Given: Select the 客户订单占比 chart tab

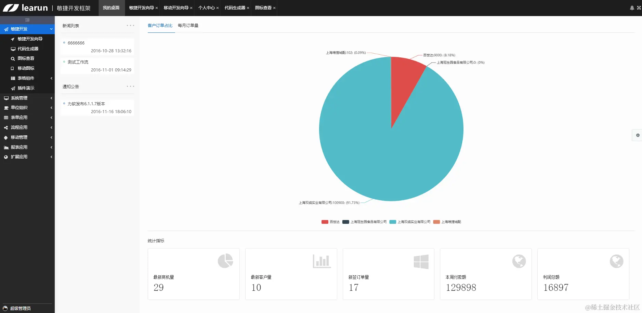Looking at the screenshot, I should click(160, 26).
